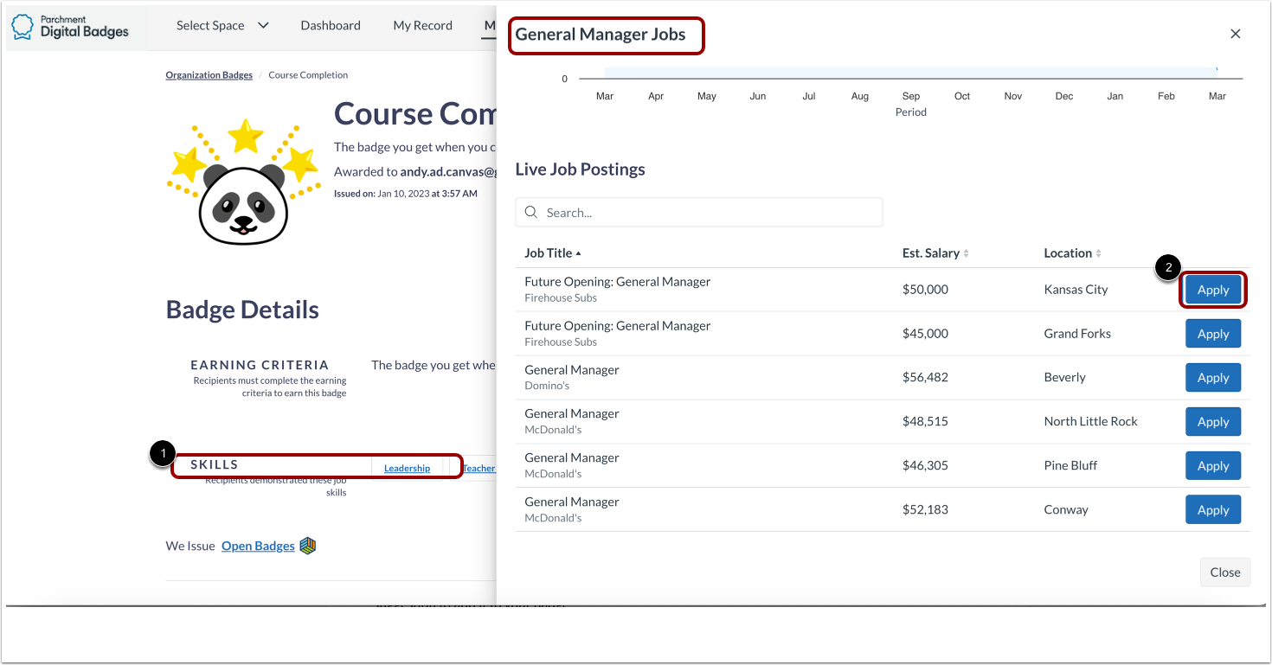The height and width of the screenshot is (665, 1272).
Task: Click the Grand Forks location cell
Action: coord(1077,334)
